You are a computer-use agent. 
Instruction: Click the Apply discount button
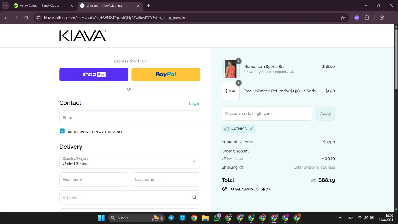pos(325,114)
